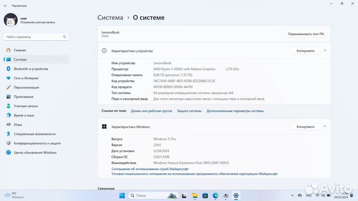Click the network wifi icon beside Сеть и Интернет

pyautogui.click(x=8, y=78)
